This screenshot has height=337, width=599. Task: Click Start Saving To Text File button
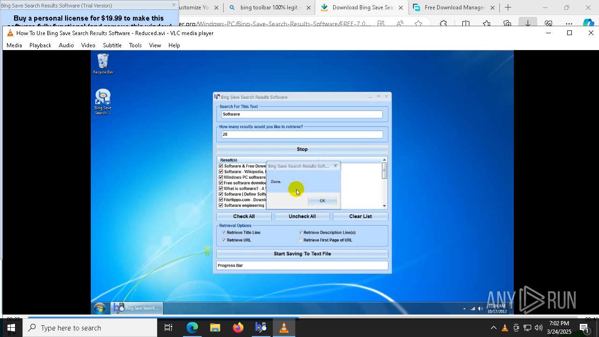point(302,254)
